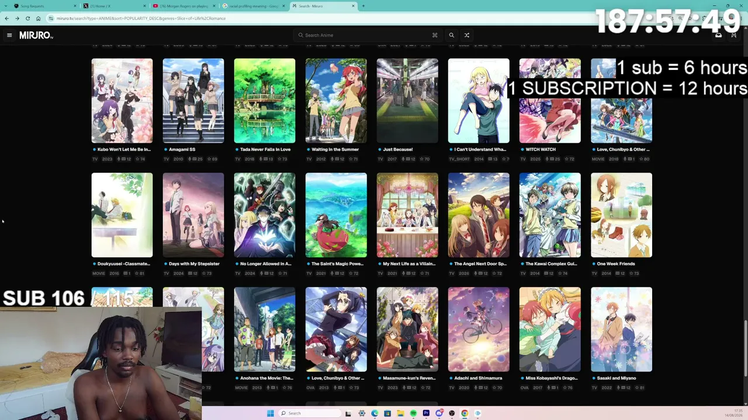Open File Explorer from taskbar
Viewport: 748px width, 420px height.
pos(400,414)
